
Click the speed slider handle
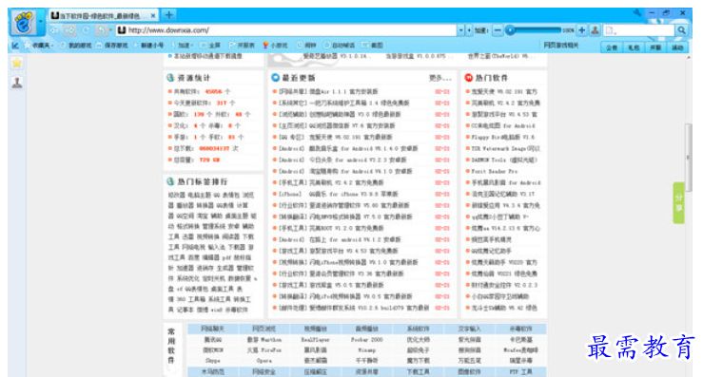point(510,30)
